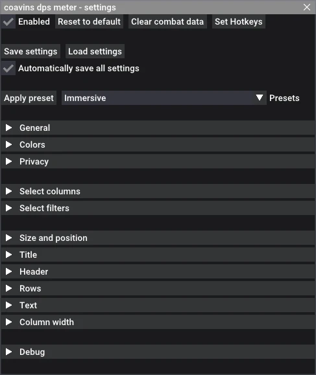Viewport: 316px width, 375px height.
Task: Expand the Privacy section triangle
Action: pyautogui.click(x=9, y=161)
